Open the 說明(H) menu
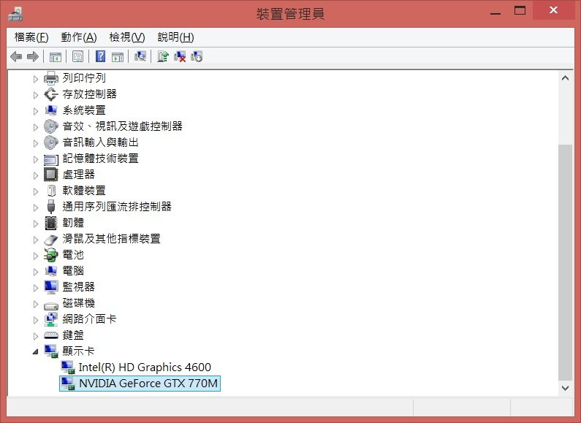This screenshot has height=423, width=581. [x=175, y=37]
